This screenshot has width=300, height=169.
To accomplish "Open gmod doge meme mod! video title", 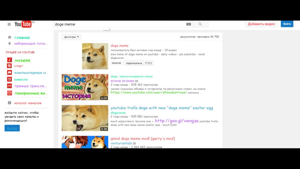I will [143, 139].
